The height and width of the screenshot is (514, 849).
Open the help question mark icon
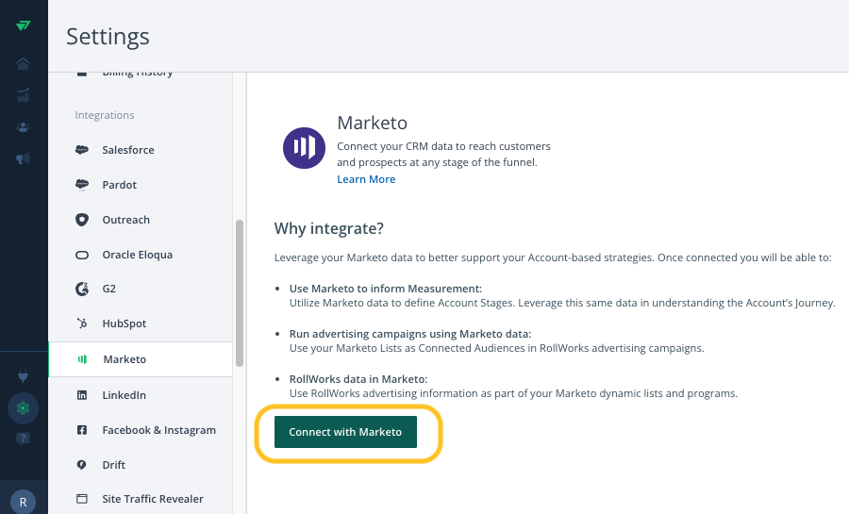(23, 439)
